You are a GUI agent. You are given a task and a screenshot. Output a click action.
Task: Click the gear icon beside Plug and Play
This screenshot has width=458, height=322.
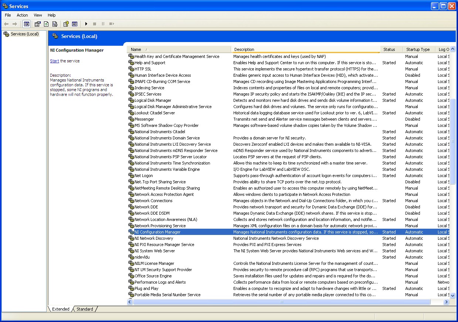(131, 288)
